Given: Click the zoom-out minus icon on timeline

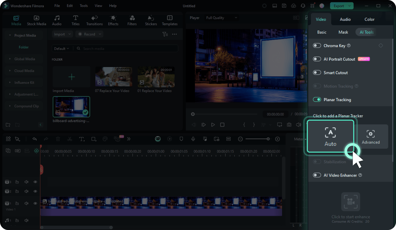Looking at the screenshot, I should click(240, 139).
